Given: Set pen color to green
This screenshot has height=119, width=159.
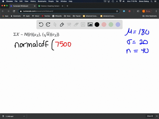Looking at the screenshot, I should coord(111,24).
